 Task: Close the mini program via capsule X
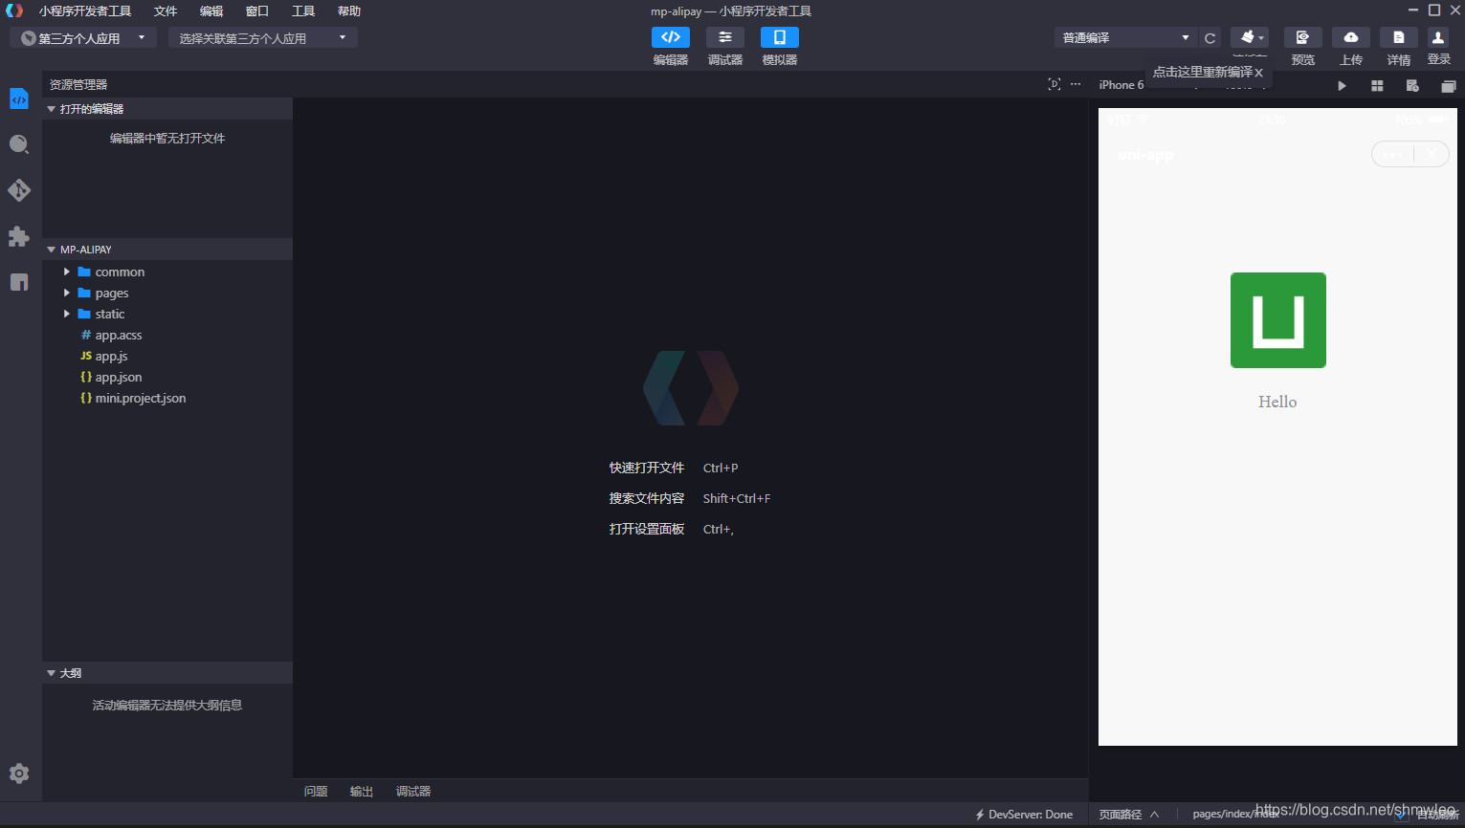click(x=1432, y=154)
